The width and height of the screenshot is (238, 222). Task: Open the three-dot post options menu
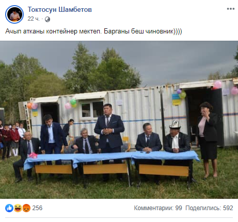click(x=231, y=9)
